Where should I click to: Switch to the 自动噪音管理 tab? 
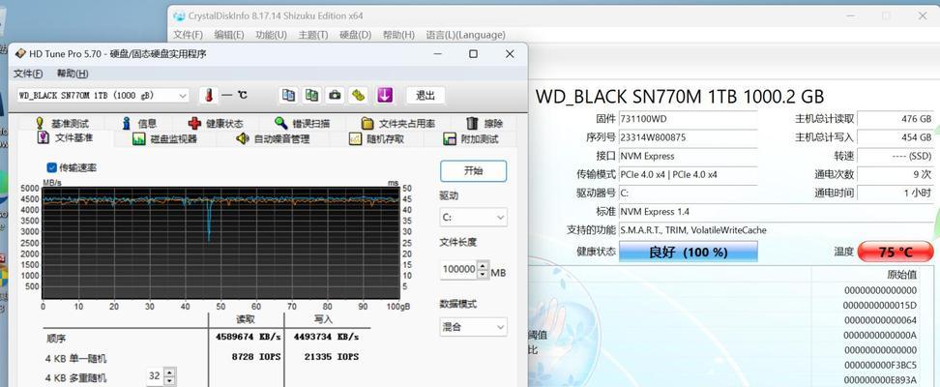coord(273,139)
